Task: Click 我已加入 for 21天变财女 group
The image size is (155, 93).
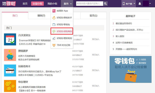Action: point(96,39)
